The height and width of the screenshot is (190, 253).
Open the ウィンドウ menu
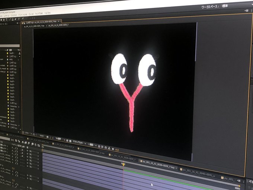click(x=39, y=13)
